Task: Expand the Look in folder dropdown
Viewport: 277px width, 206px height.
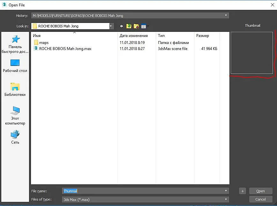Action: (111, 26)
